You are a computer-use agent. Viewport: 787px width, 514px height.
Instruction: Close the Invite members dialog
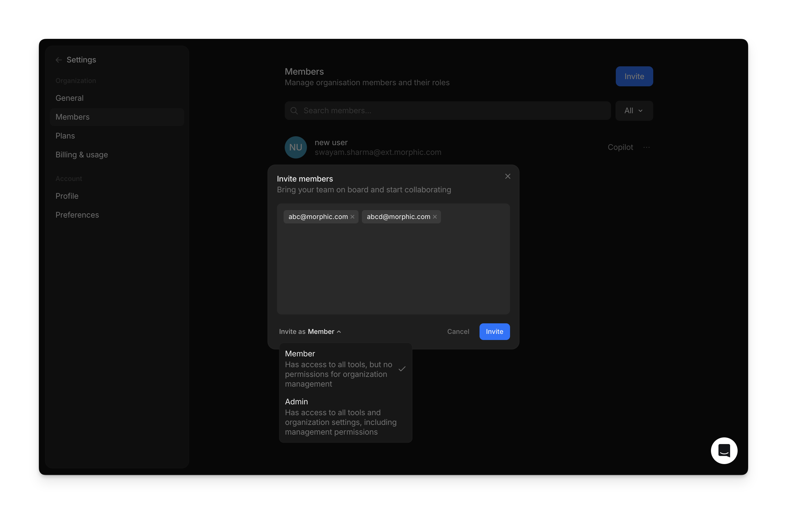pos(508,176)
